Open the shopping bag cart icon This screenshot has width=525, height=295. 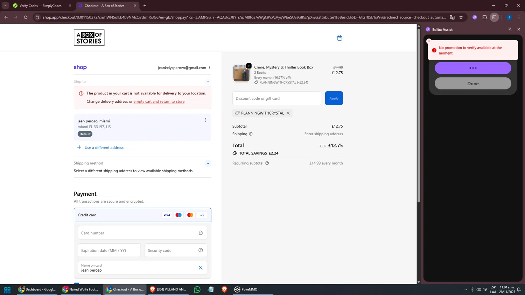coord(339,38)
